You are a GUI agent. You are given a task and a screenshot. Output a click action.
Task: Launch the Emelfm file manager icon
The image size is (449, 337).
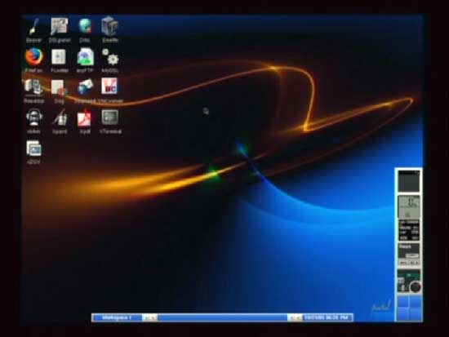[110, 27]
